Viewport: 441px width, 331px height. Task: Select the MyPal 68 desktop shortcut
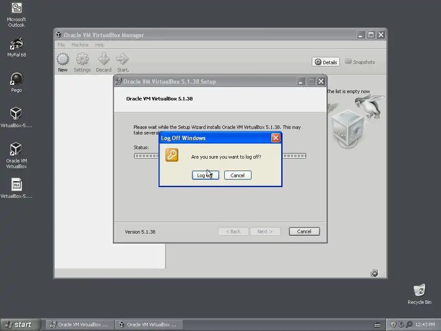16,47
